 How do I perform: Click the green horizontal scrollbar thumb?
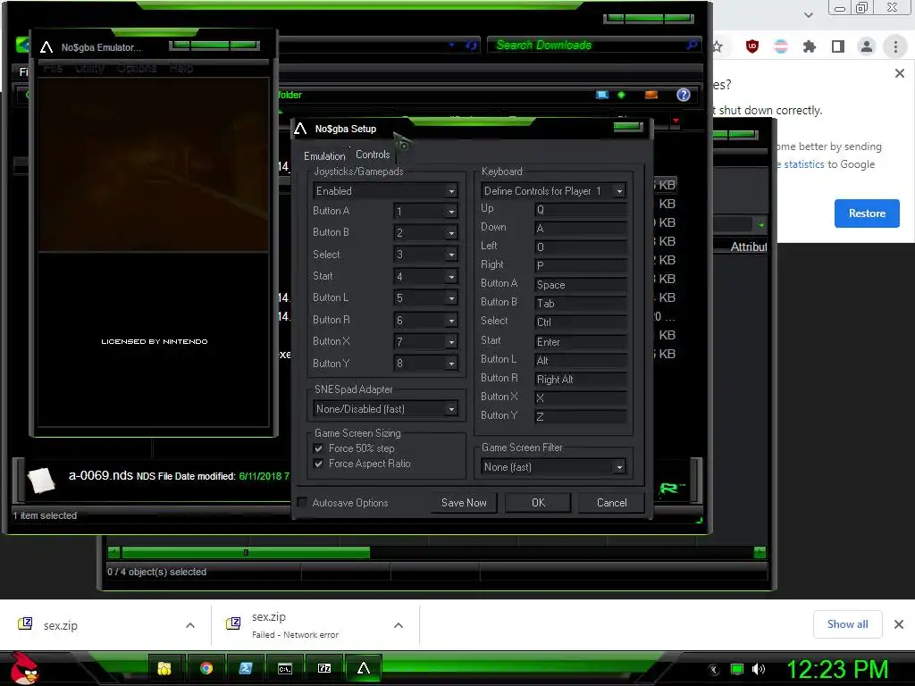246,552
